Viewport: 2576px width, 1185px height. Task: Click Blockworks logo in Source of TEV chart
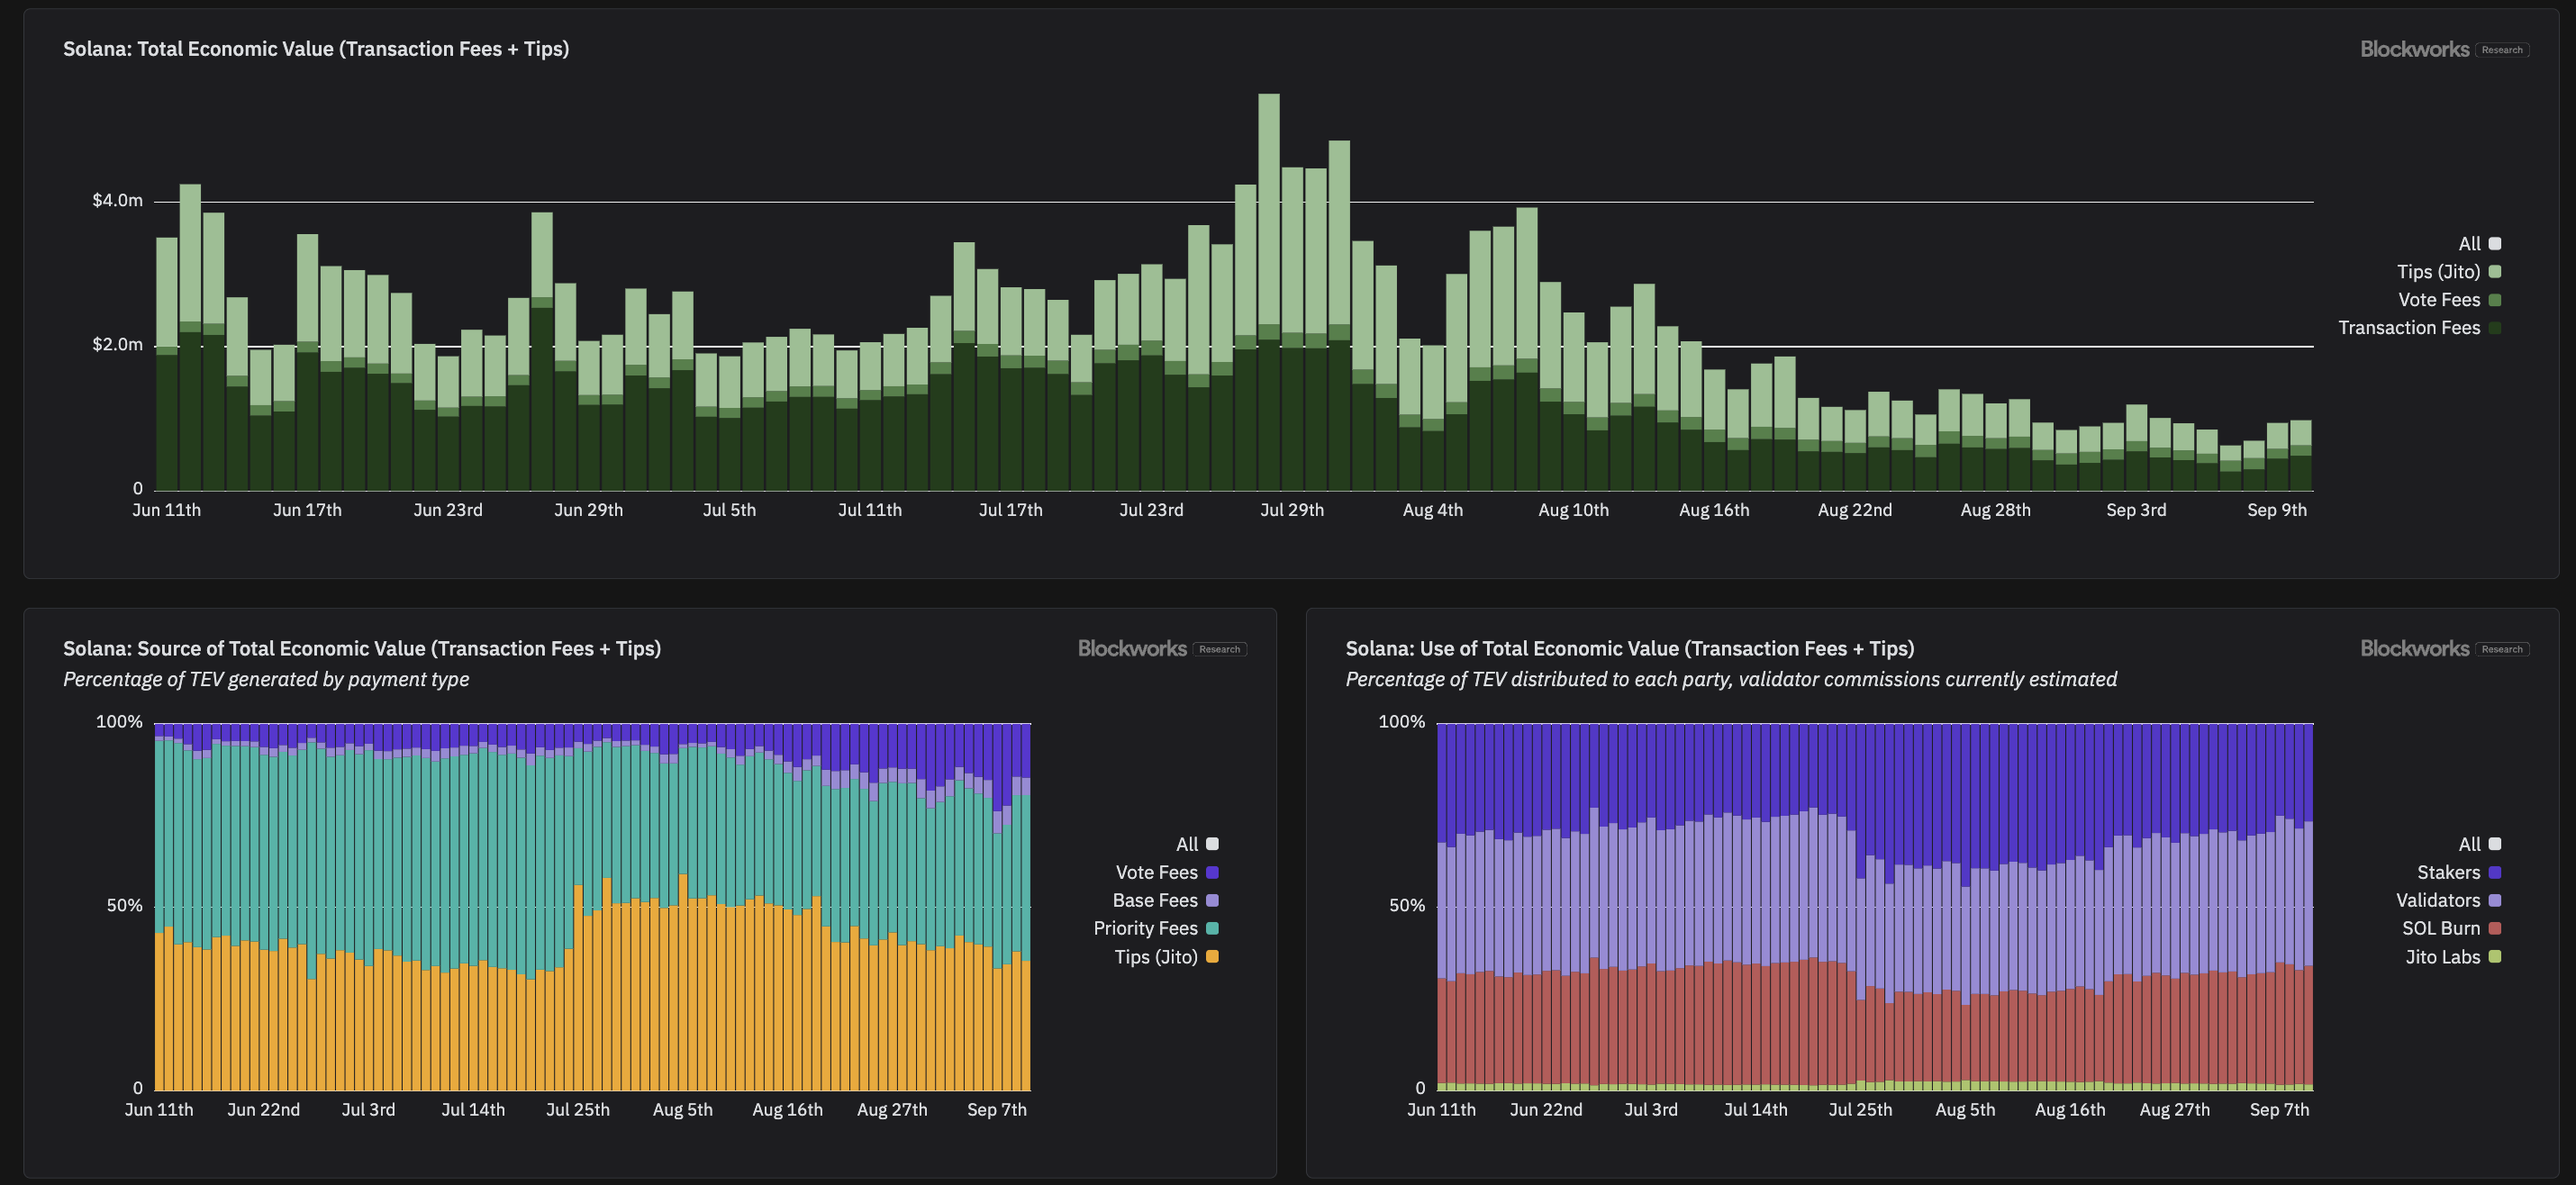click(x=1161, y=648)
